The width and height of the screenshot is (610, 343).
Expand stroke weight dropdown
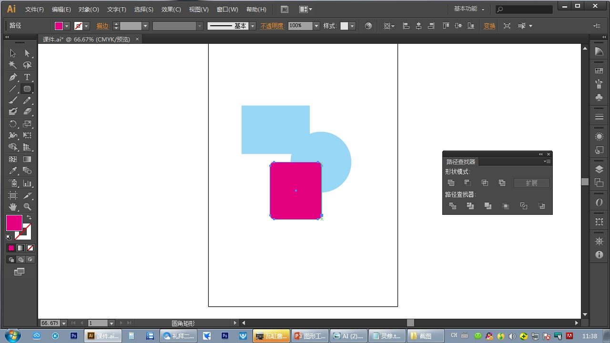pyautogui.click(x=145, y=26)
